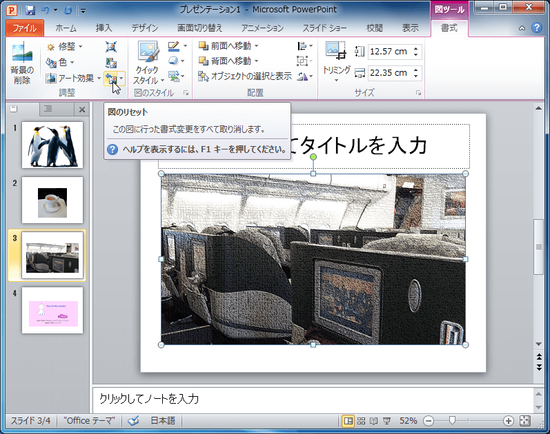This screenshot has width=550, height=434.
Task: Select the 書式 tab under 図ツール
Action: point(449,28)
